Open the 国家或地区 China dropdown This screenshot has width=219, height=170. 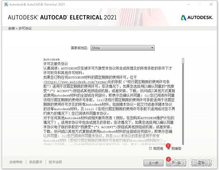tap(122, 48)
